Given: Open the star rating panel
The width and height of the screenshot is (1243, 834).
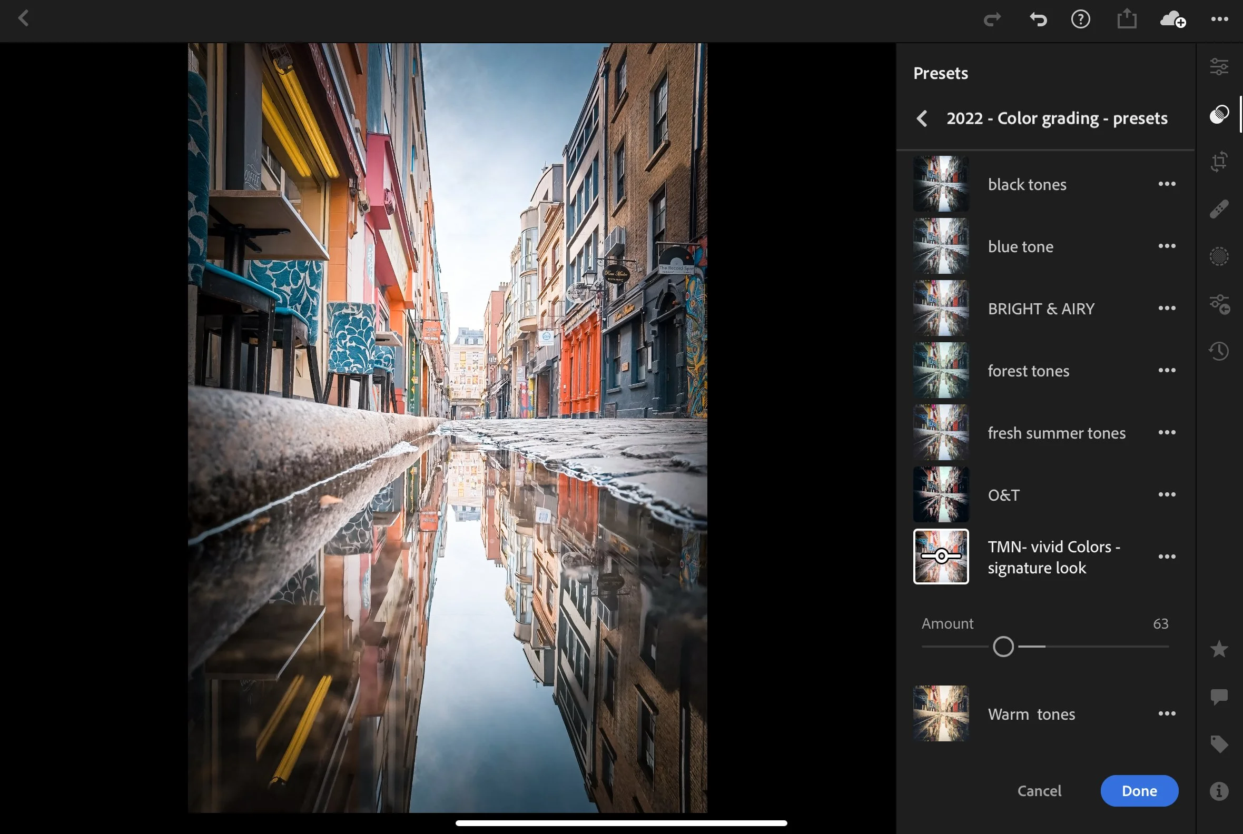Looking at the screenshot, I should [1219, 649].
